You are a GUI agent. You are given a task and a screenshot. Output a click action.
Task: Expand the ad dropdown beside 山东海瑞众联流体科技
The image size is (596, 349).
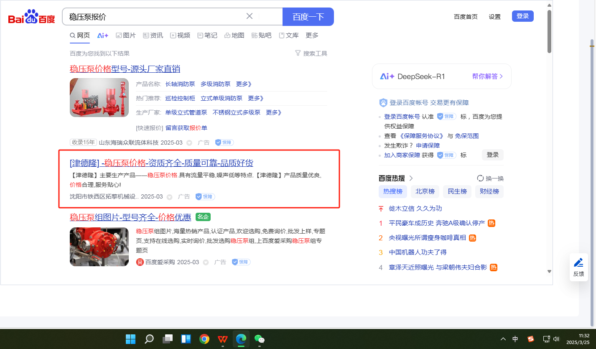coord(189,143)
